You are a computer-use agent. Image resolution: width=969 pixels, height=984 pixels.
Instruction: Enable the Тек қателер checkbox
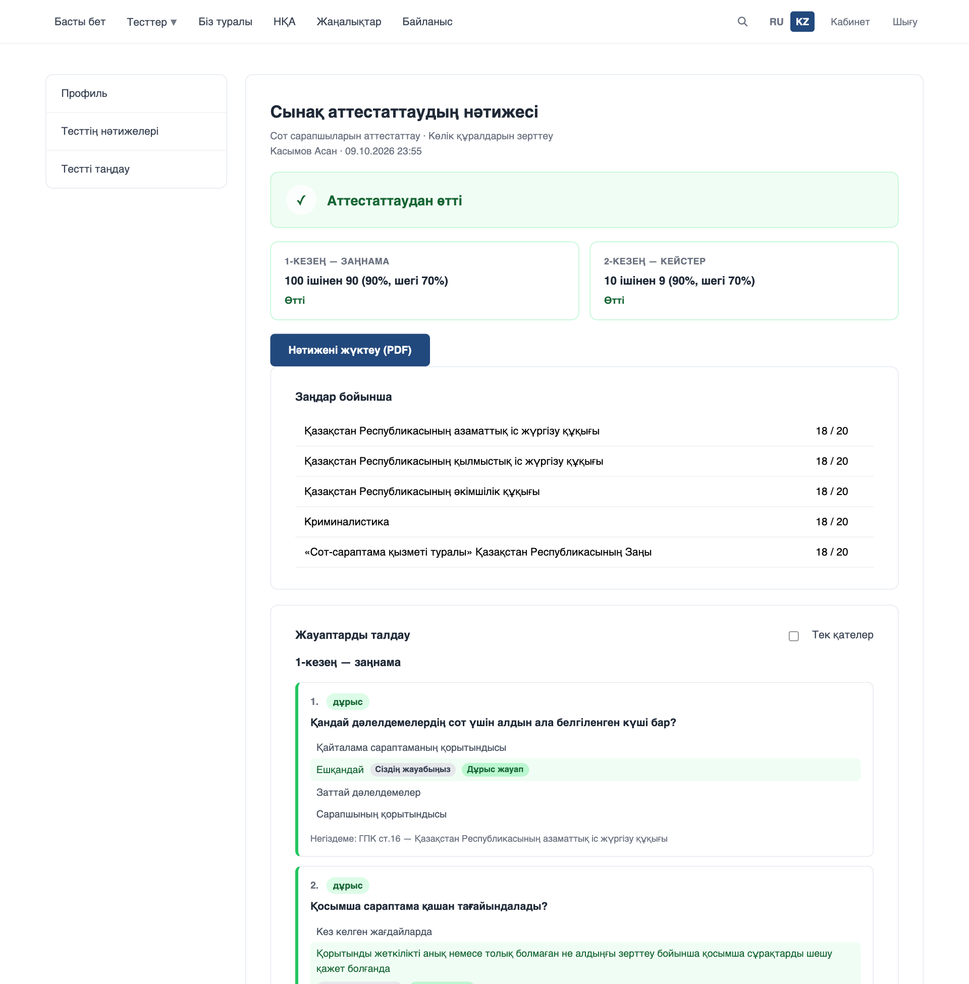pyautogui.click(x=793, y=636)
